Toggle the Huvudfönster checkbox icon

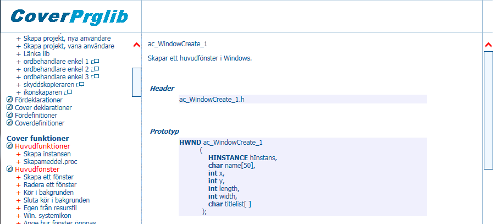tap(9, 170)
